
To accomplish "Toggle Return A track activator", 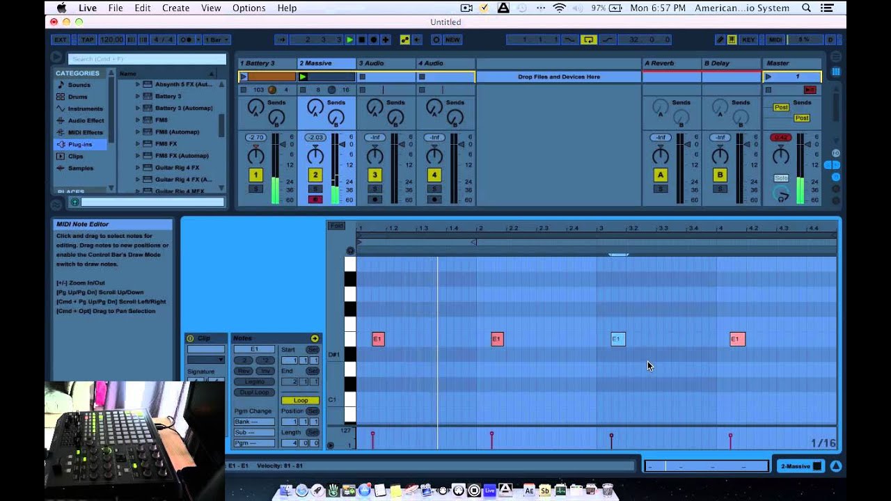I will click(x=661, y=175).
